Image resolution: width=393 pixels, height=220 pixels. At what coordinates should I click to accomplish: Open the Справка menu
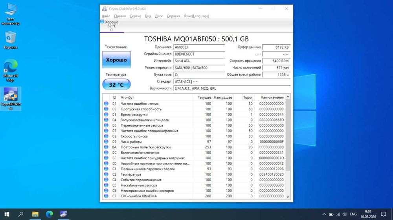173,16
